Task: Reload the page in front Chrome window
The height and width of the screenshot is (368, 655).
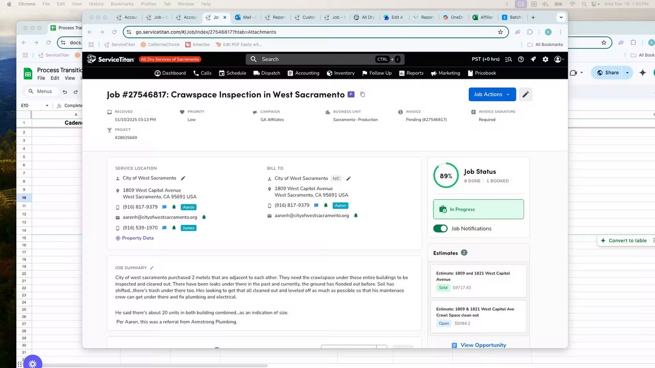Action: (114, 32)
